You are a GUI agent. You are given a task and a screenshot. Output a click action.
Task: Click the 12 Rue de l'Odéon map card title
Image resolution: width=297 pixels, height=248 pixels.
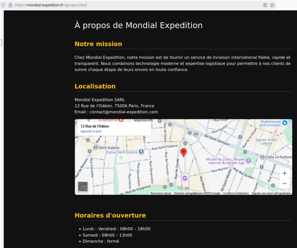pos(95,126)
